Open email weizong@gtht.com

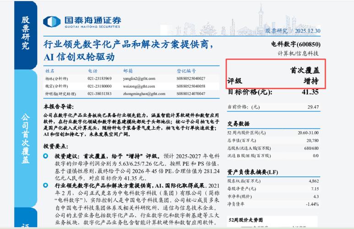point(139,86)
